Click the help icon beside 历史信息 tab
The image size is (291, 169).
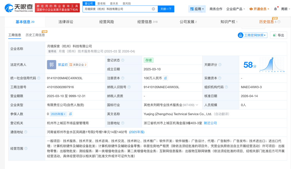pos(279,22)
